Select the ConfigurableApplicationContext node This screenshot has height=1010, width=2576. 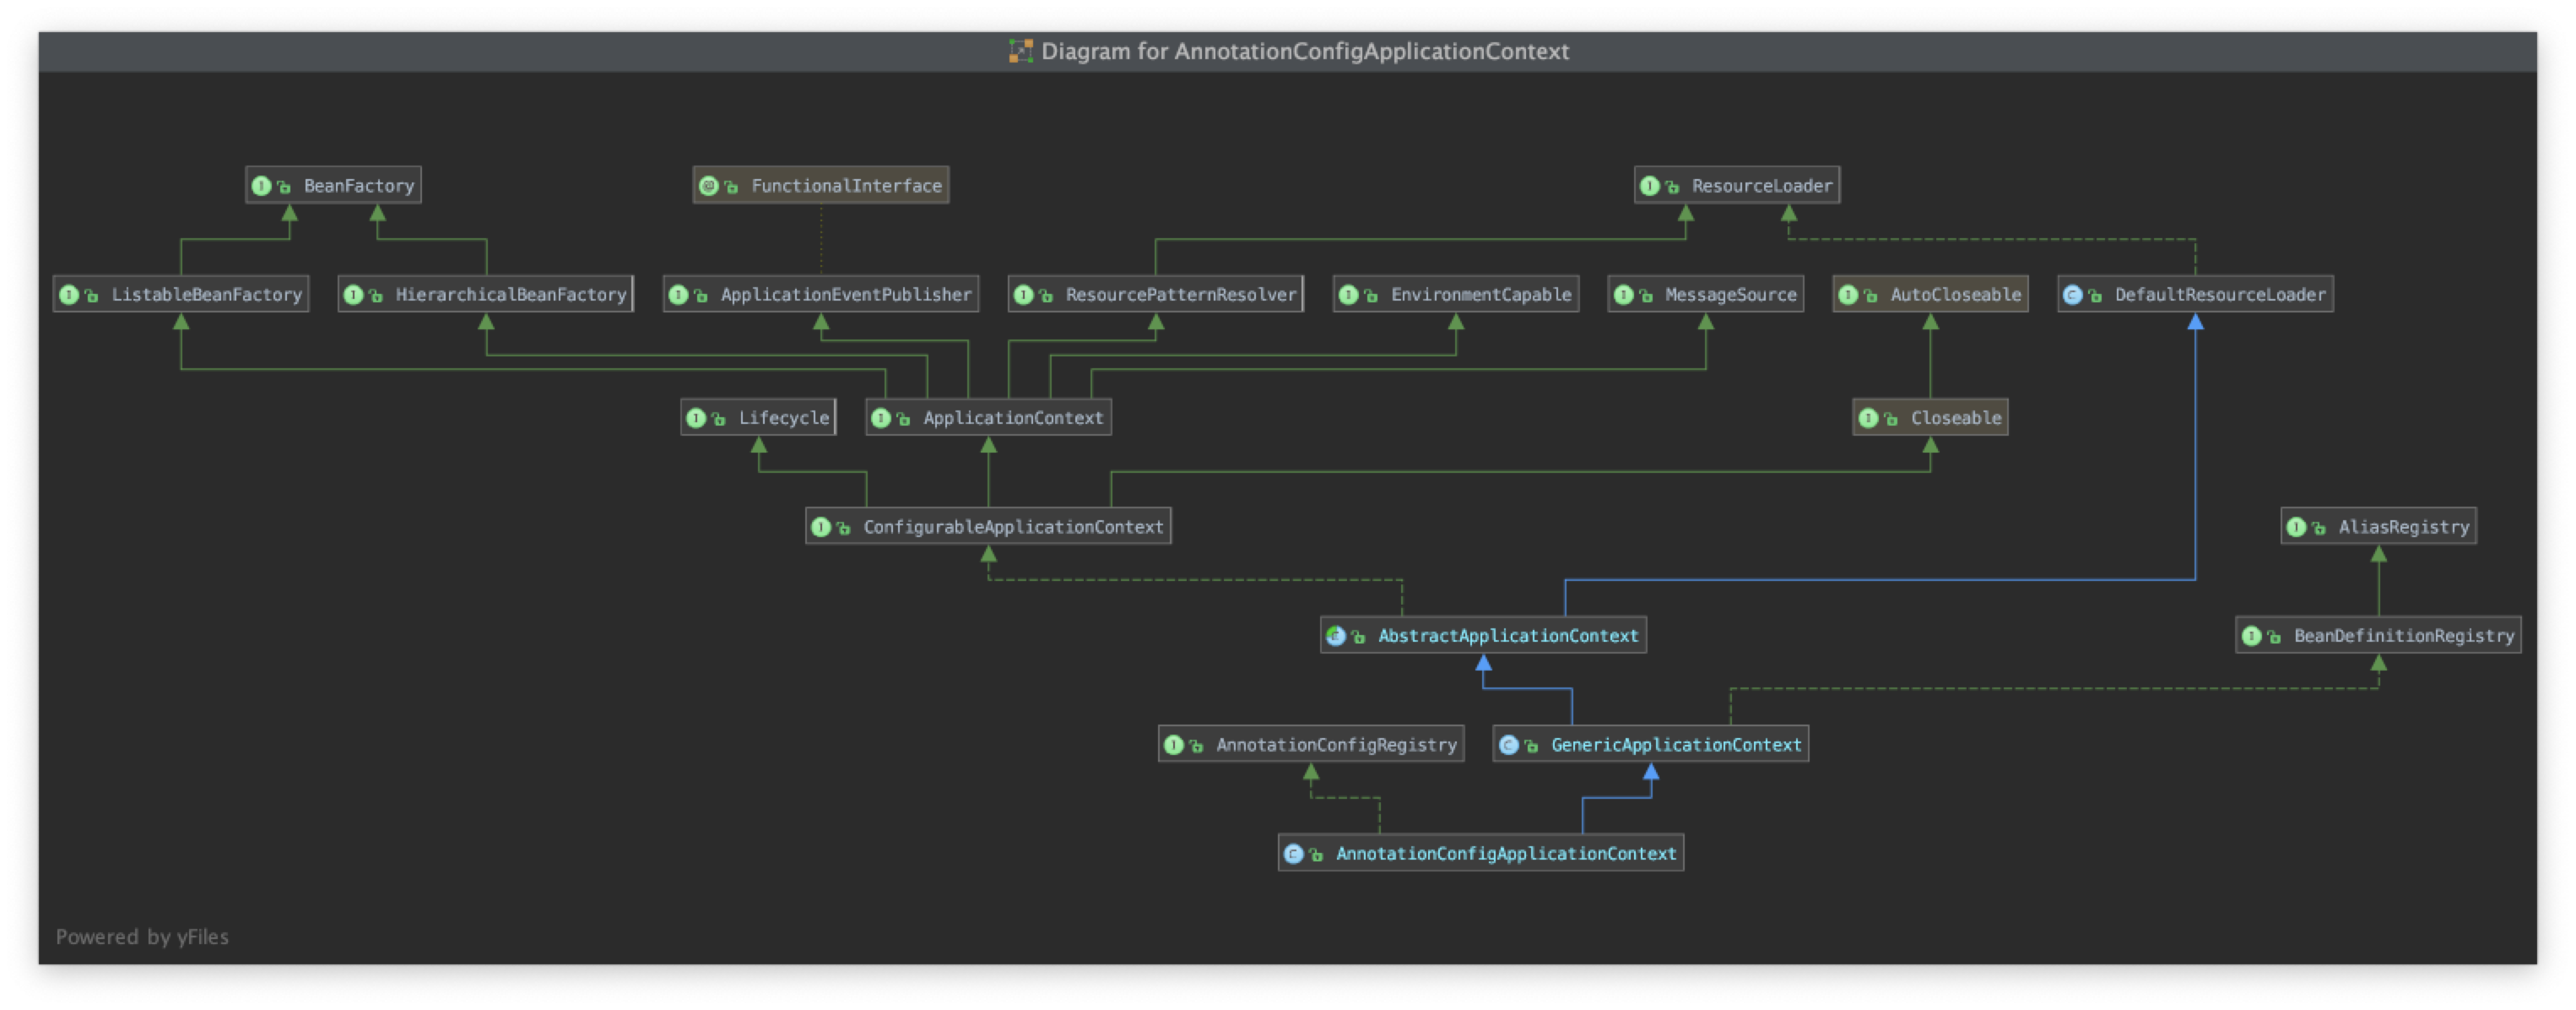(x=1012, y=528)
